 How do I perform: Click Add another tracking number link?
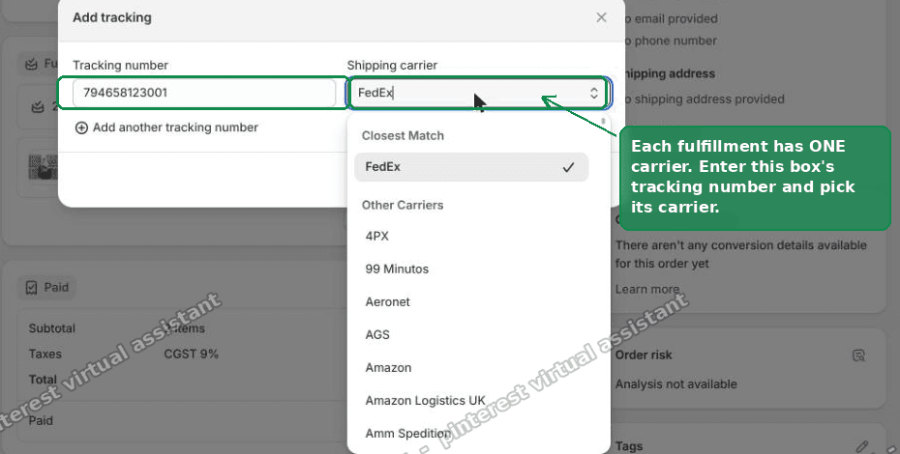tap(175, 128)
